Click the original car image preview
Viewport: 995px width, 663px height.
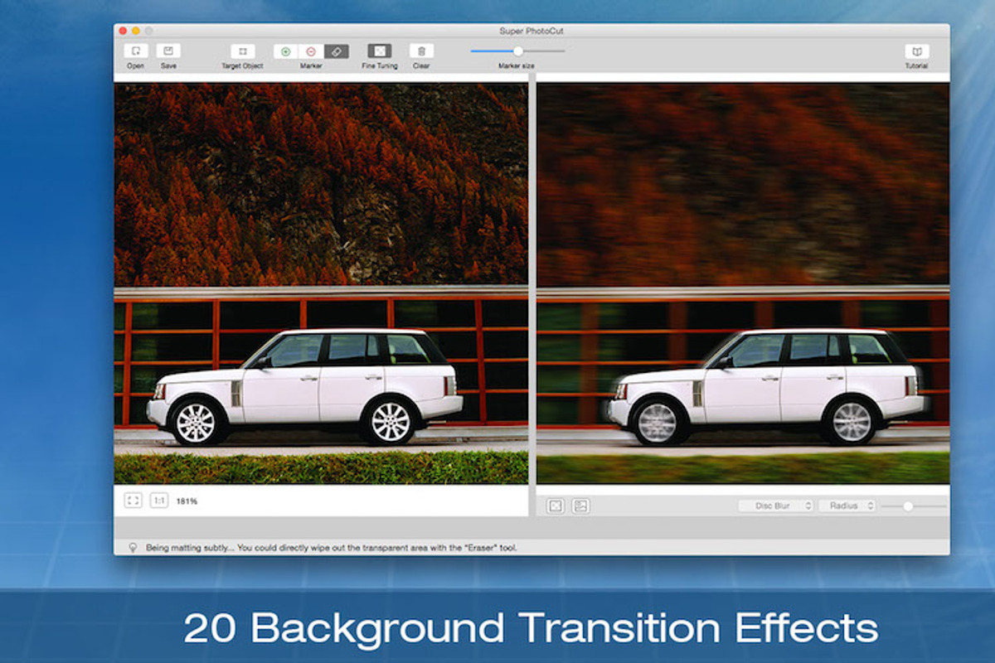click(321, 283)
